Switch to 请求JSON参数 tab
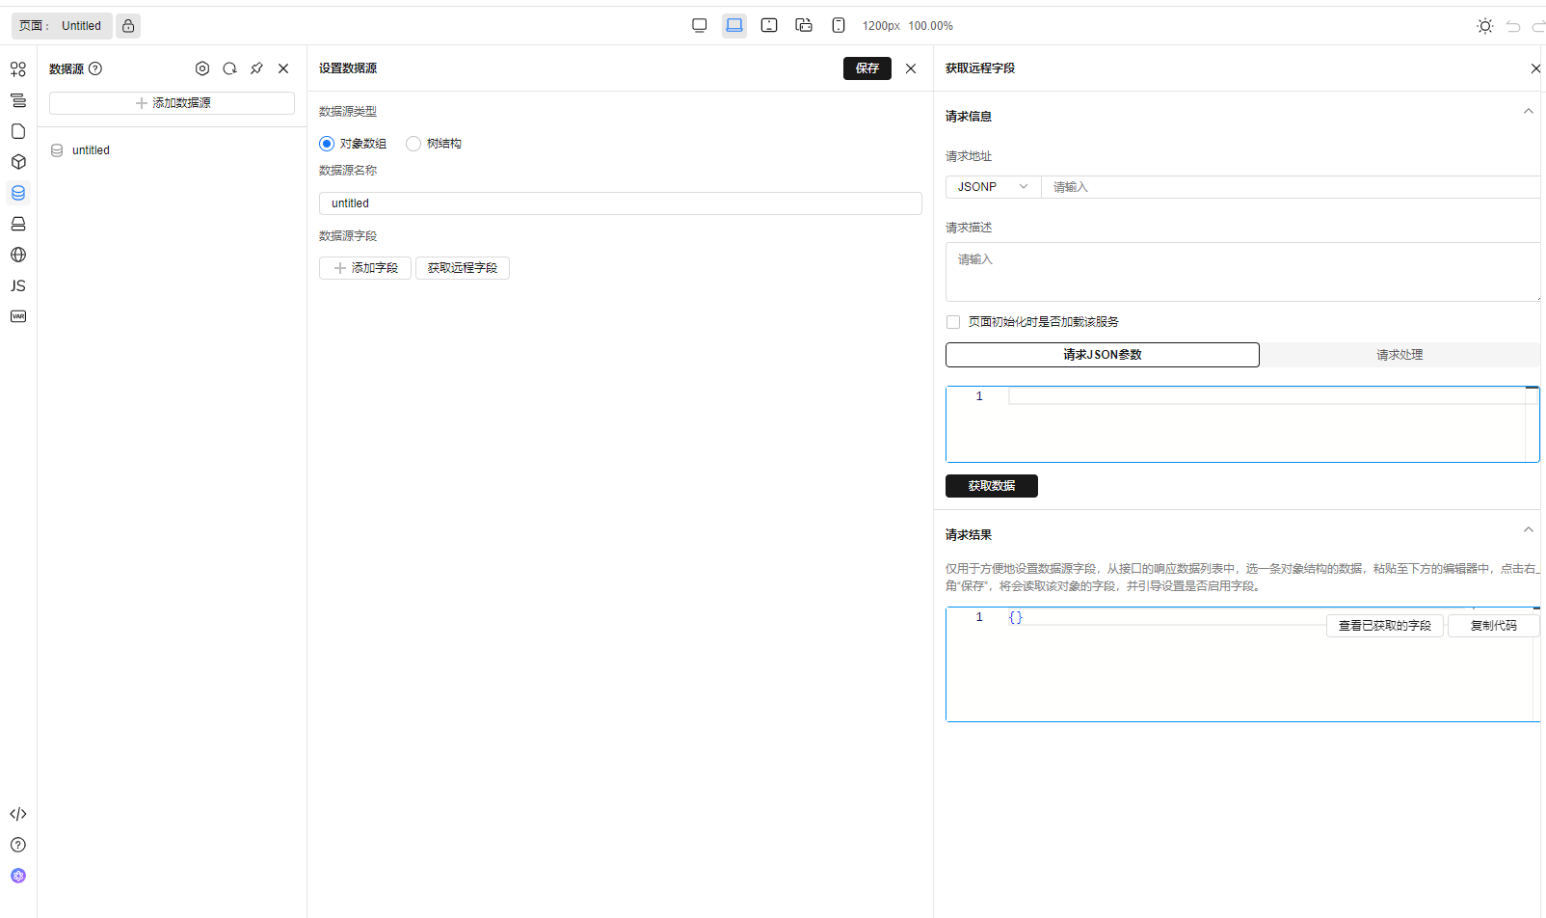 (1103, 355)
